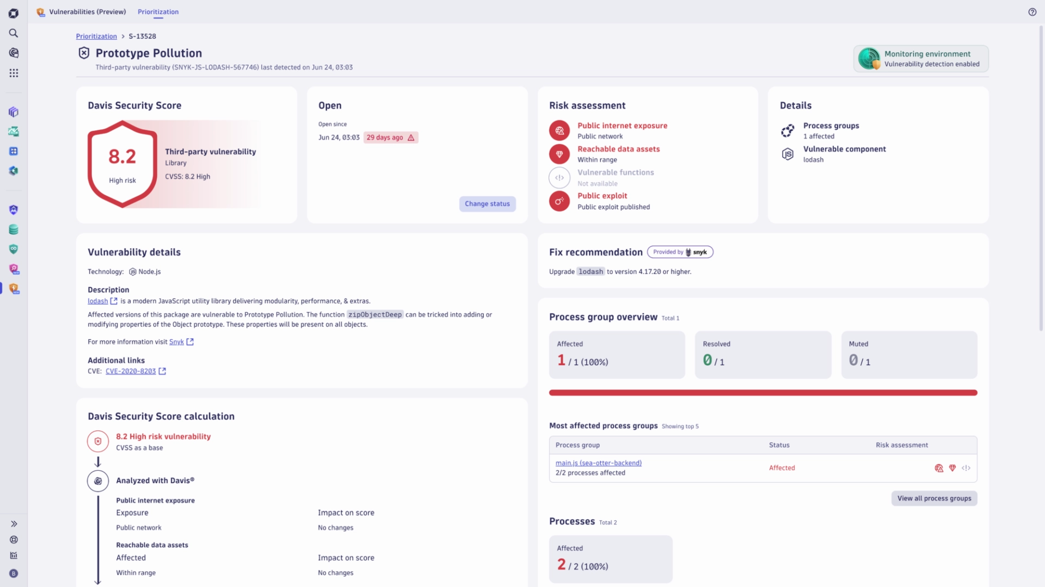Click the reachable data assets risk icon

click(559, 153)
